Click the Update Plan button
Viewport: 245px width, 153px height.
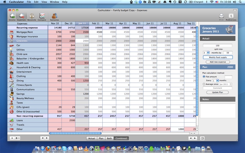pyautogui.click(x=217, y=92)
